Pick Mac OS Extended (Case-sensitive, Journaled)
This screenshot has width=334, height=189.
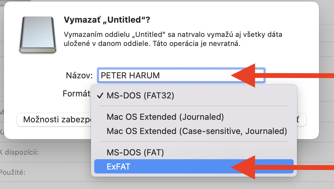point(197,131)
